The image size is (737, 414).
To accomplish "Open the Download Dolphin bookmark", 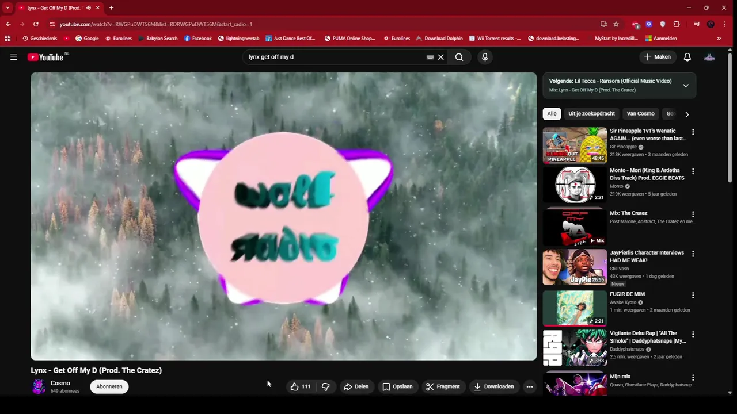I will point(439,39).
